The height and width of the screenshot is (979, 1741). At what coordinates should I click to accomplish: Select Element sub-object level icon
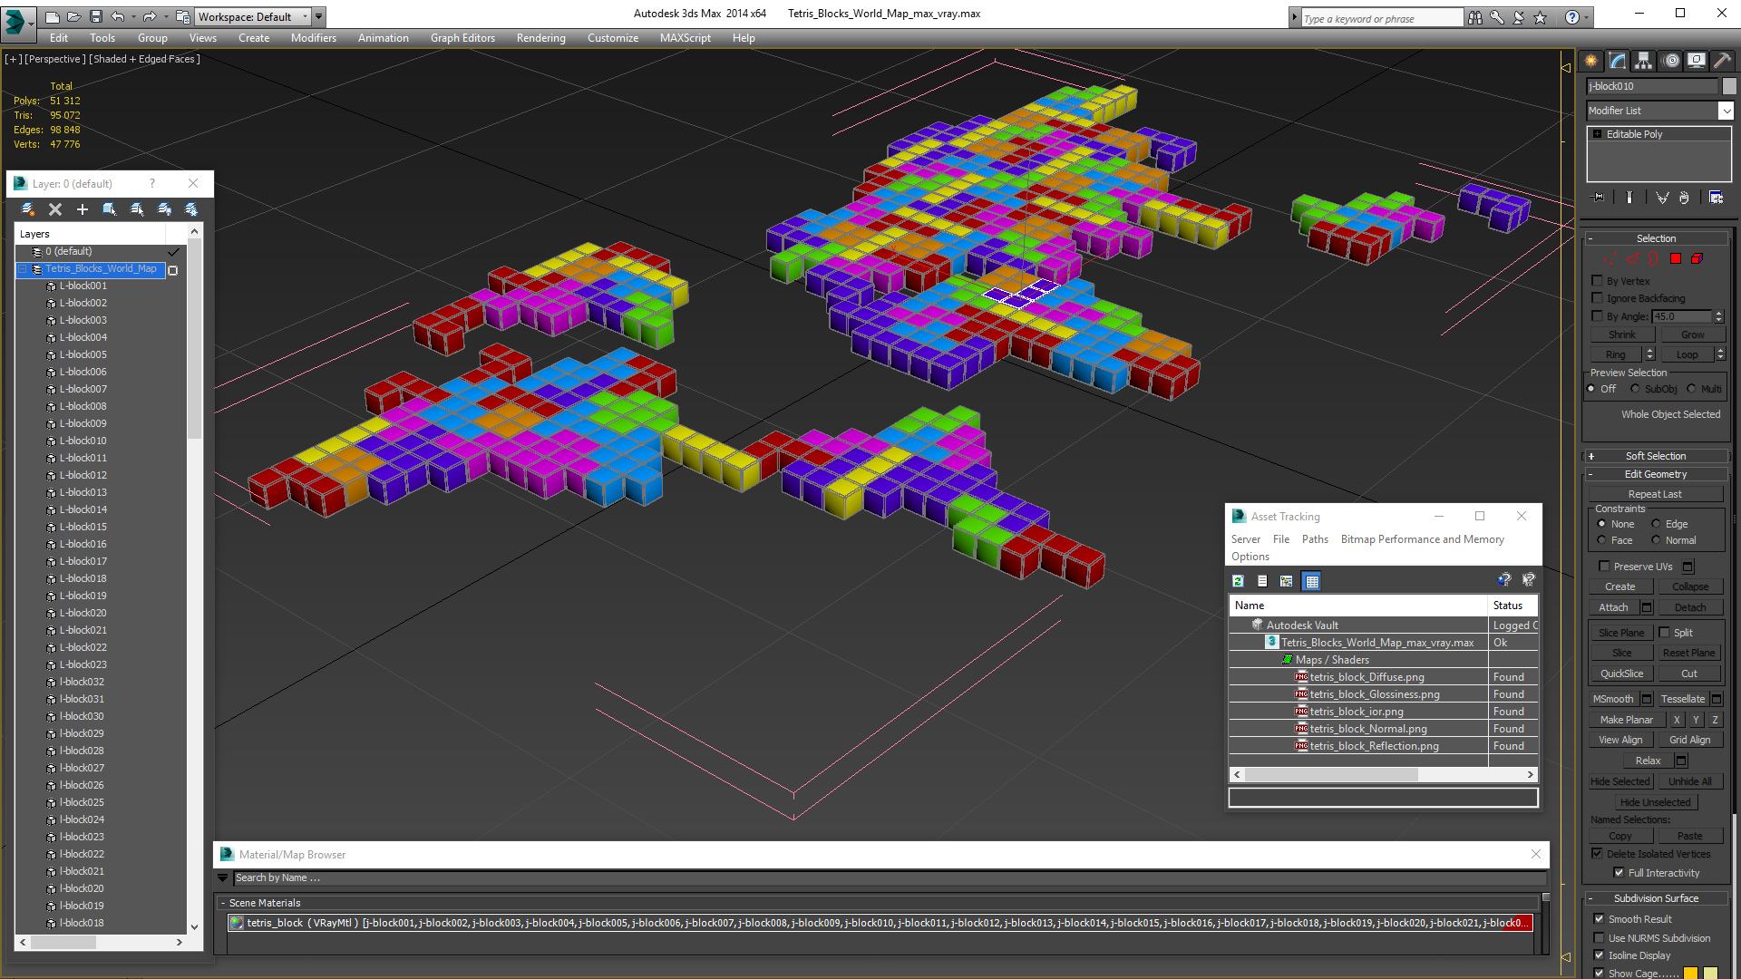pos(1697,258)
